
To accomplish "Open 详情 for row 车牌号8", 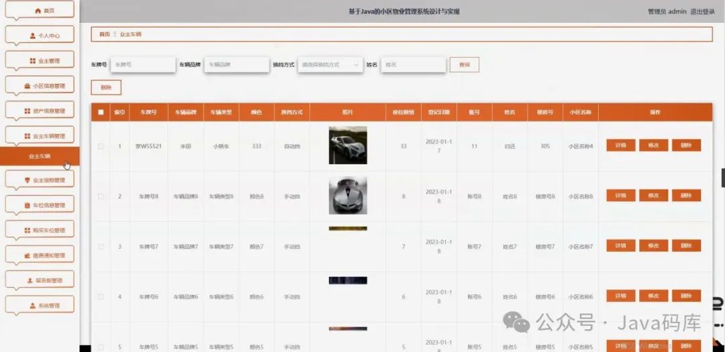I will pyautogui.click(x=620, y=195).
